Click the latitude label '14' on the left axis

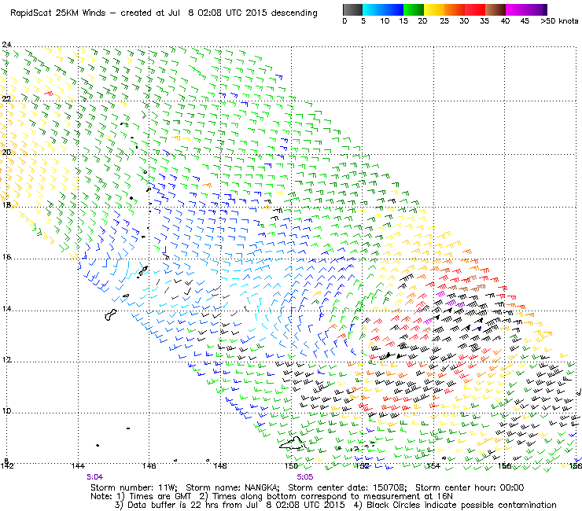6,309
